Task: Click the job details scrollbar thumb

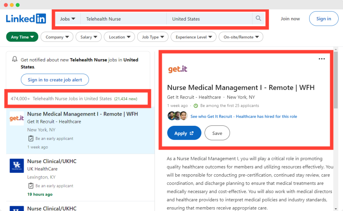Action: coord(336,80)
